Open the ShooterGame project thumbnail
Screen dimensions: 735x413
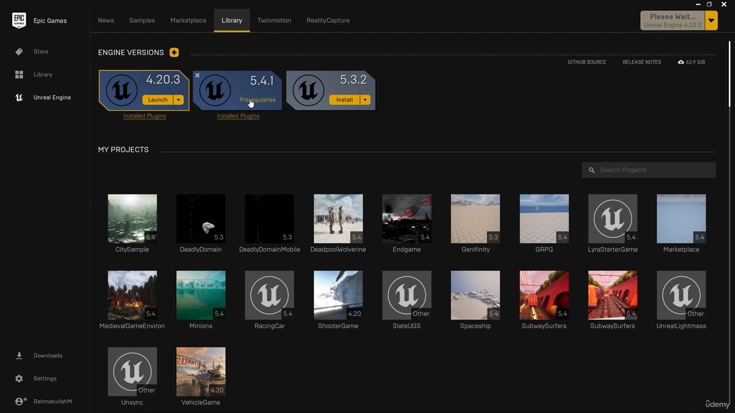click(338, 295)
